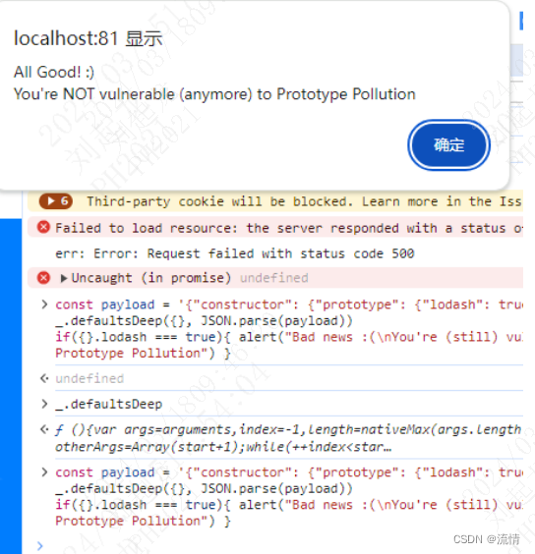Click the gray 'undefined' console return value

89,378
